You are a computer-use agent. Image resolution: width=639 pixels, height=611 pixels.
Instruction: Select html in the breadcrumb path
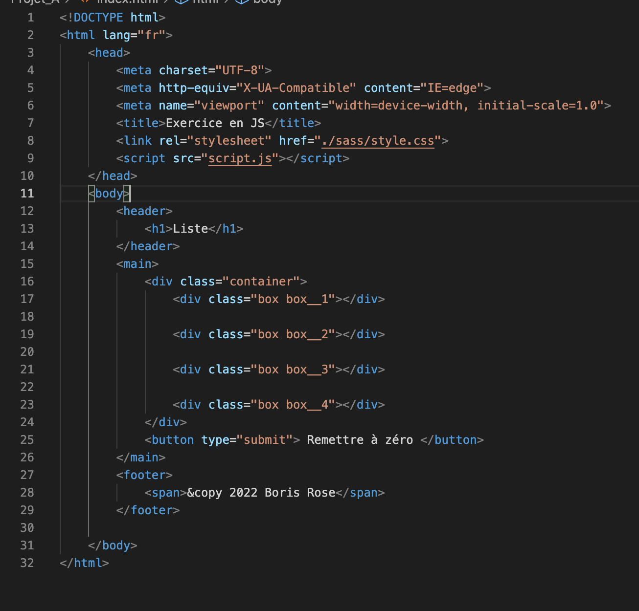[206, 2]
